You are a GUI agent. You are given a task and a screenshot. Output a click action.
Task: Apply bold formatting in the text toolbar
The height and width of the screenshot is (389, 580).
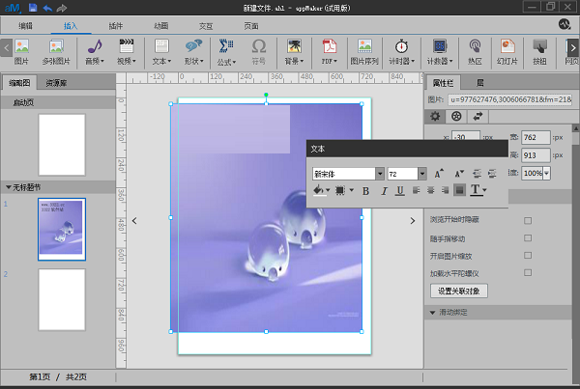click(x=365, y=190)
